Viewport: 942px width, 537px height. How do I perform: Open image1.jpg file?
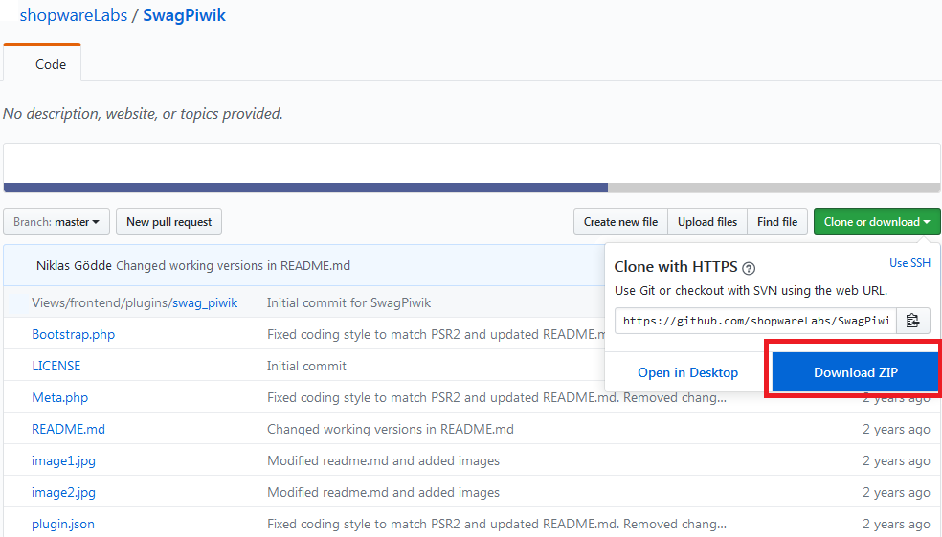(64, 460)
